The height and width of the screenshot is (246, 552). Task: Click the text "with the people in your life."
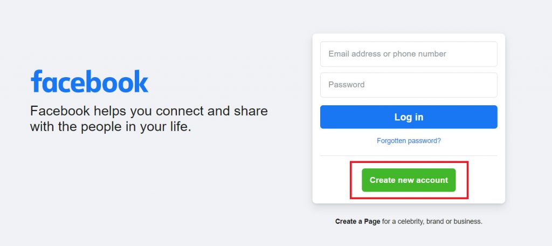[x=111, y=127]
